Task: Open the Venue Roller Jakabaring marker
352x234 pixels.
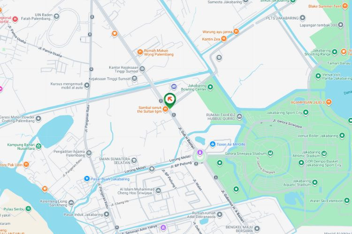Action: pos(342,135)
